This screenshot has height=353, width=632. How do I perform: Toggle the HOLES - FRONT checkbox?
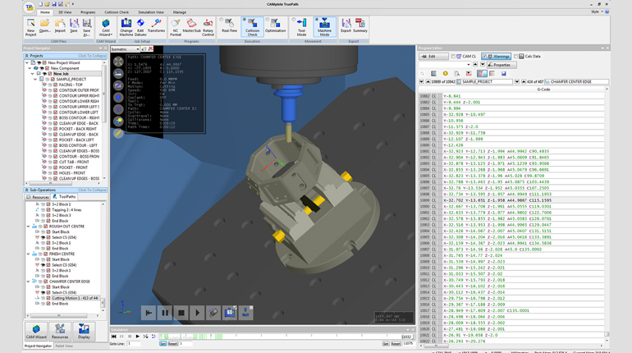(x=55, y=173)
